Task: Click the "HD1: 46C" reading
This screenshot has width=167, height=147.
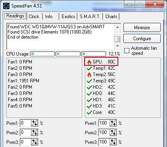Action: pyautogui.click(x=104, y=100)
